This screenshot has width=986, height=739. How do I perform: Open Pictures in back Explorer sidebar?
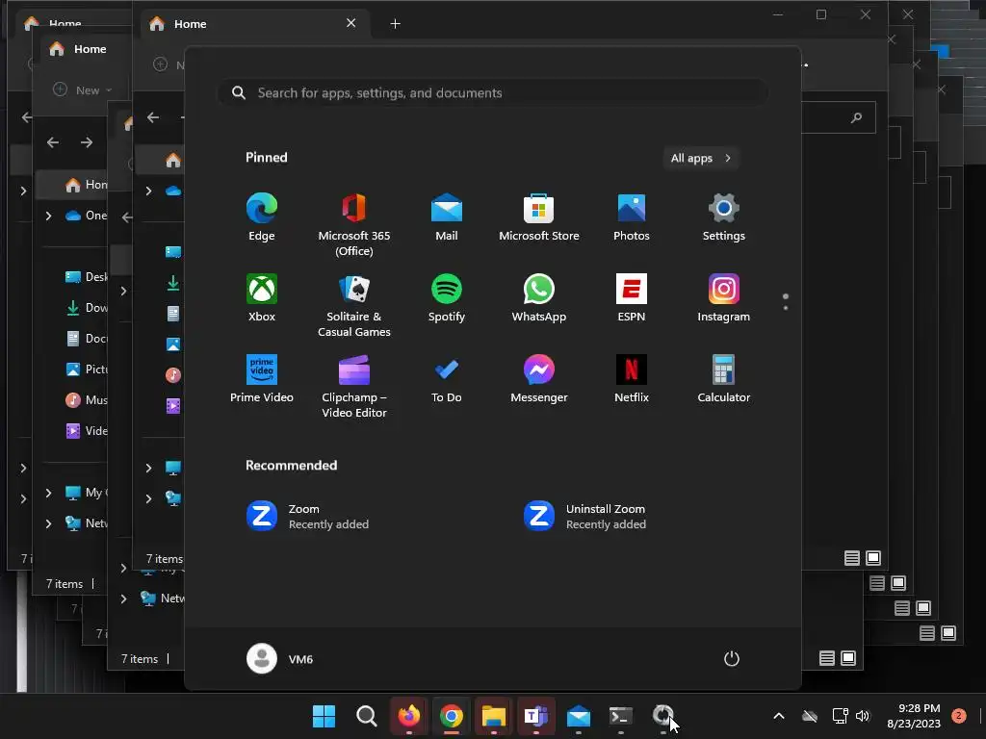pyautogui.click(x=86, y=369)
